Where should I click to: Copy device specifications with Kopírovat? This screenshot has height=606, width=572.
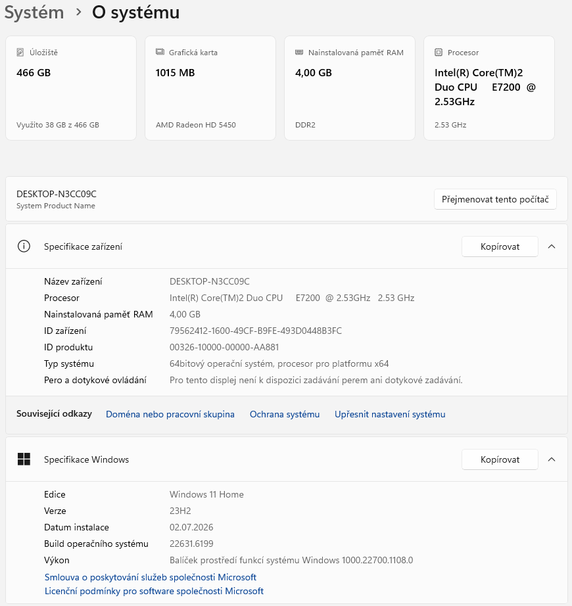[500, 246]
